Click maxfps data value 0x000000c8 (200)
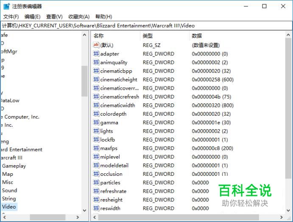The image size is (293, 222). click(x=212, y=148)
